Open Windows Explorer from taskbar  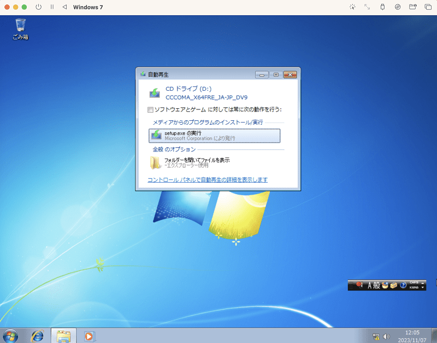[x=63, y=336]
